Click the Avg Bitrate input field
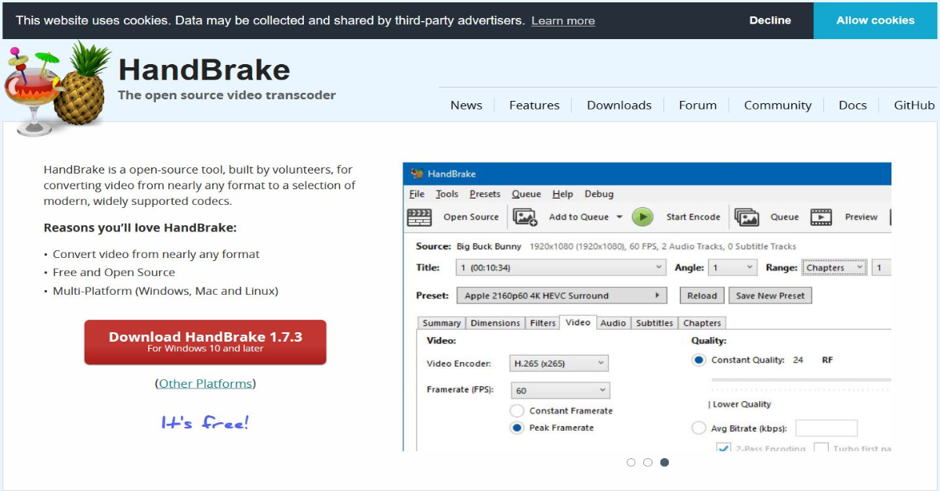Image resolution: width=940 pixels, height=491 pixels. click(x=826, y=428)
